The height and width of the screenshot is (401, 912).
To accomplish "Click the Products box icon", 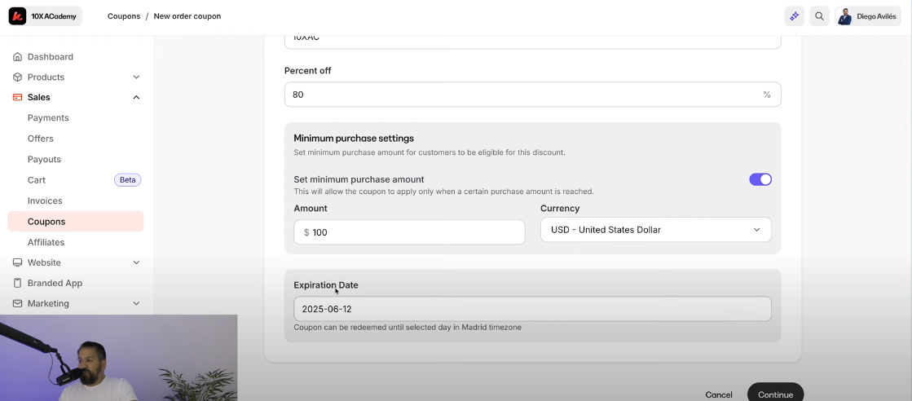I will click(18, 77).
